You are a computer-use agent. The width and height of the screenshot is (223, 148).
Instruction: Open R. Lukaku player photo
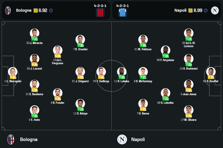(121, 71)
